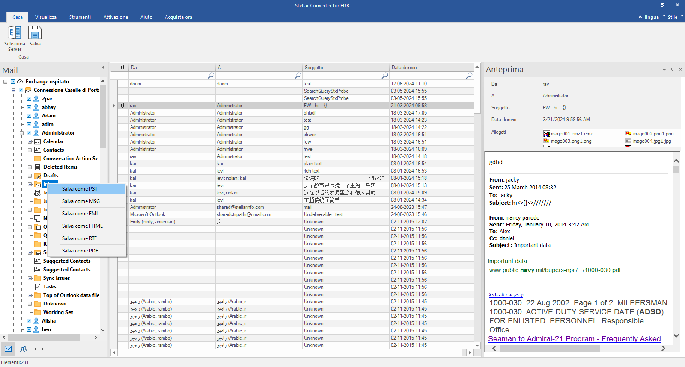The height and width of the screenshot is (367, 685).
Task: Open the navy.mil 1000-030.pdf link
Action: pos(555,270)
